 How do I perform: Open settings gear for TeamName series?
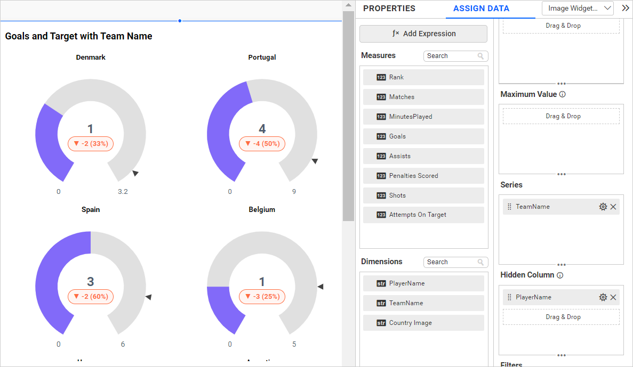coord(603,207)
